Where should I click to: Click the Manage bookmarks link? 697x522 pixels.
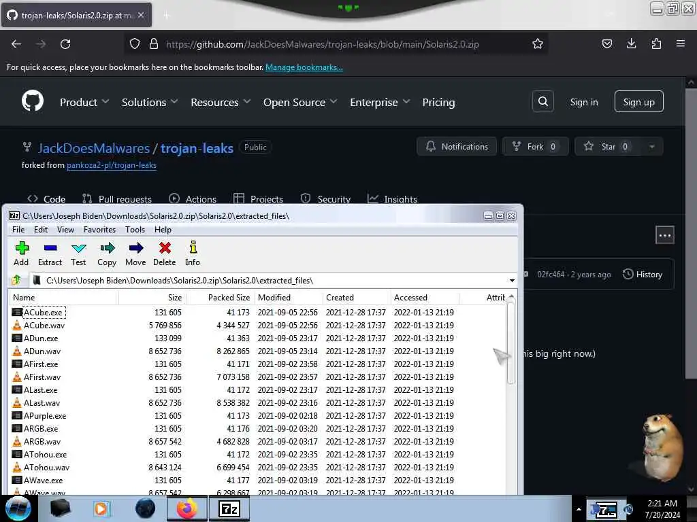304,67
